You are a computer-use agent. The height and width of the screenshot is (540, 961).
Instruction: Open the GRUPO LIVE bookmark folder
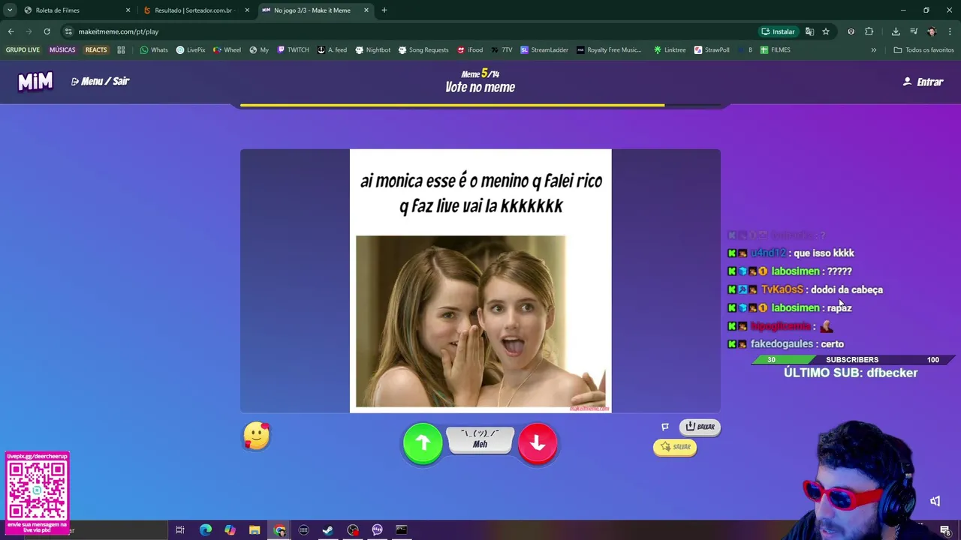tap(23, 50)
